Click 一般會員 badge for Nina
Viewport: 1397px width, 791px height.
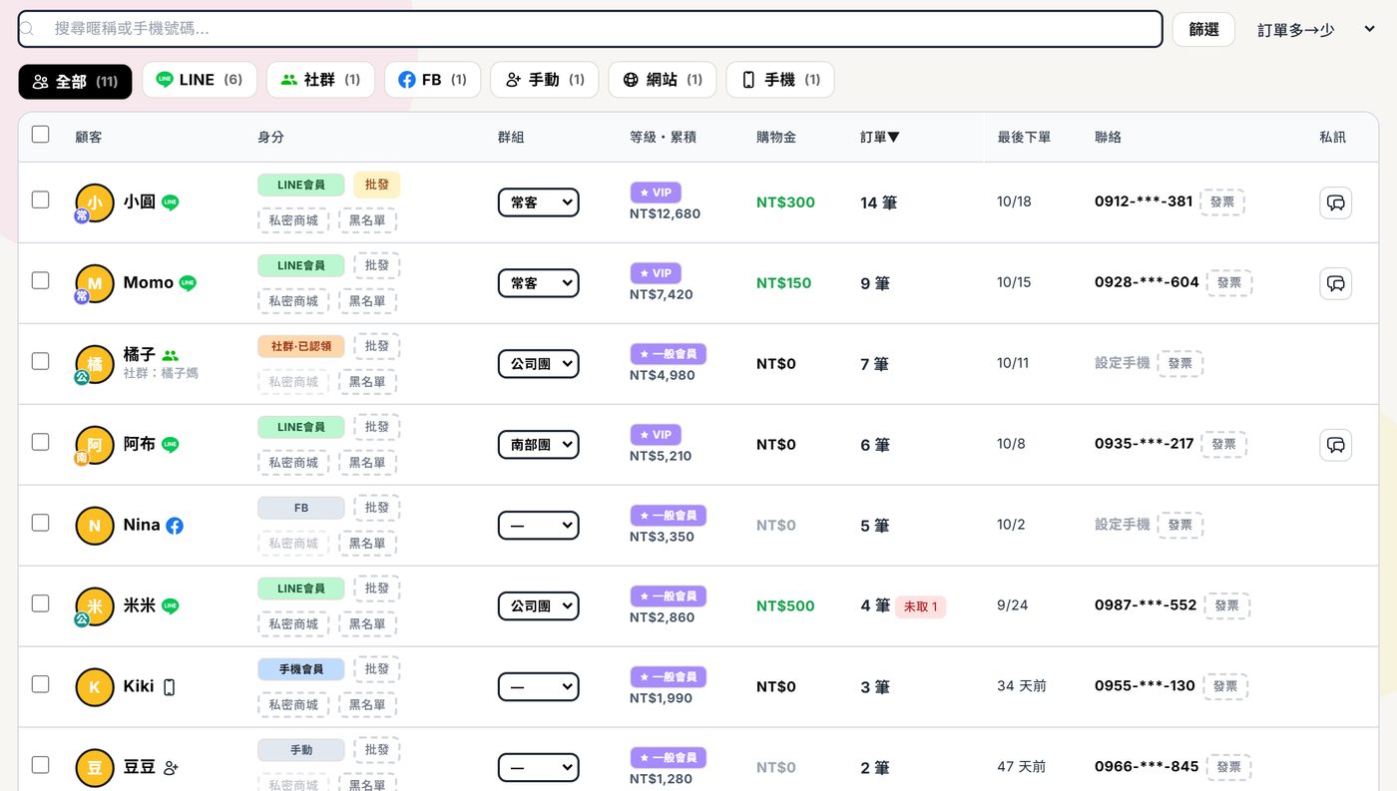[669, 516]
